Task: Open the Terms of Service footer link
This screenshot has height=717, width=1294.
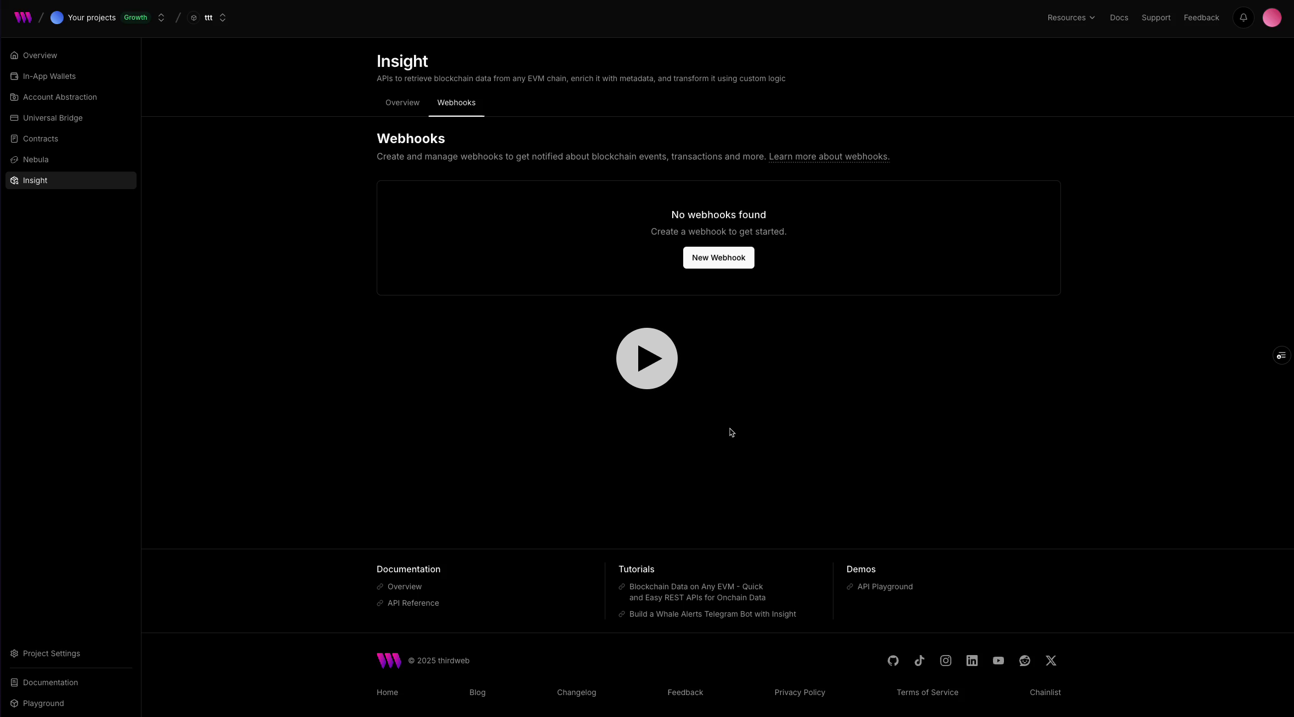Action: [927, 692]
